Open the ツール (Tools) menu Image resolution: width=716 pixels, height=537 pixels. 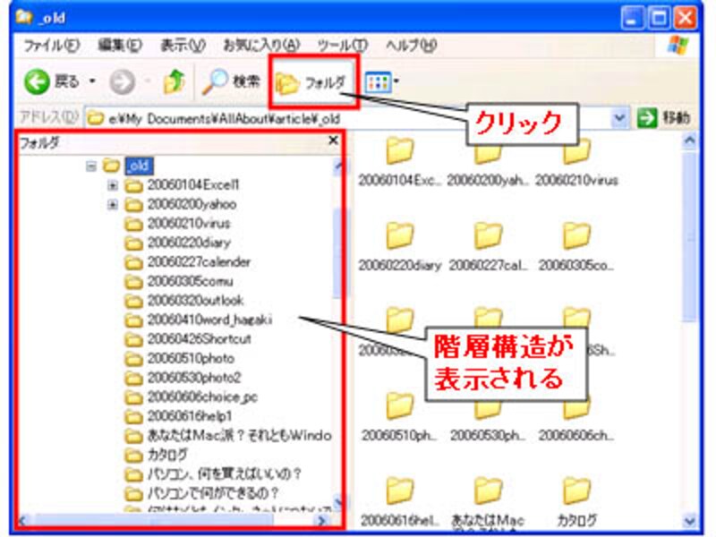338,43
